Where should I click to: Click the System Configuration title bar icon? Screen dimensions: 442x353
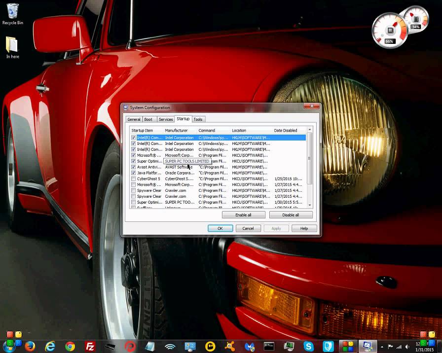point(126,107)
